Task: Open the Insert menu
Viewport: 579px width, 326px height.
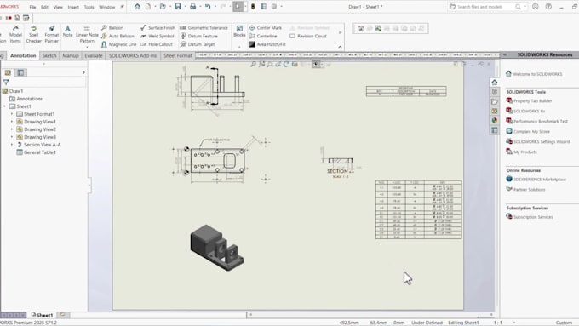Action: coord(73,7)
